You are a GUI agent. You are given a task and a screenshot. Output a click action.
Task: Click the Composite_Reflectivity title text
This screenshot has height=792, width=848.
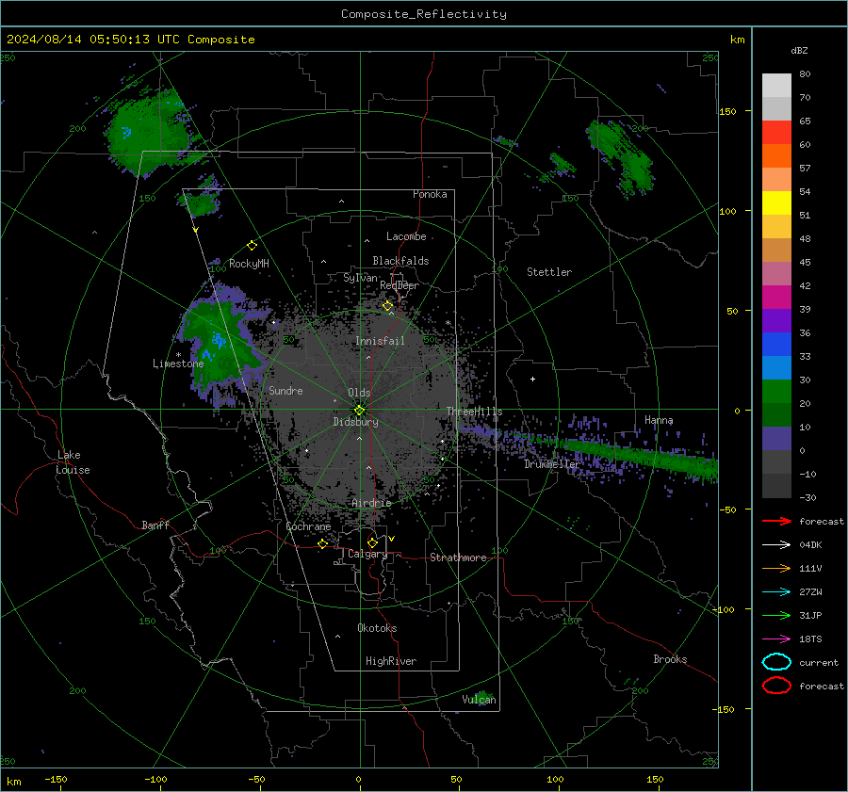424,14
